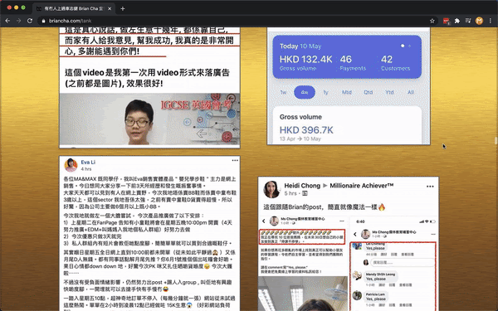Open Eva Li profile name link
The image size is (498, 311).
coord(88,163)
